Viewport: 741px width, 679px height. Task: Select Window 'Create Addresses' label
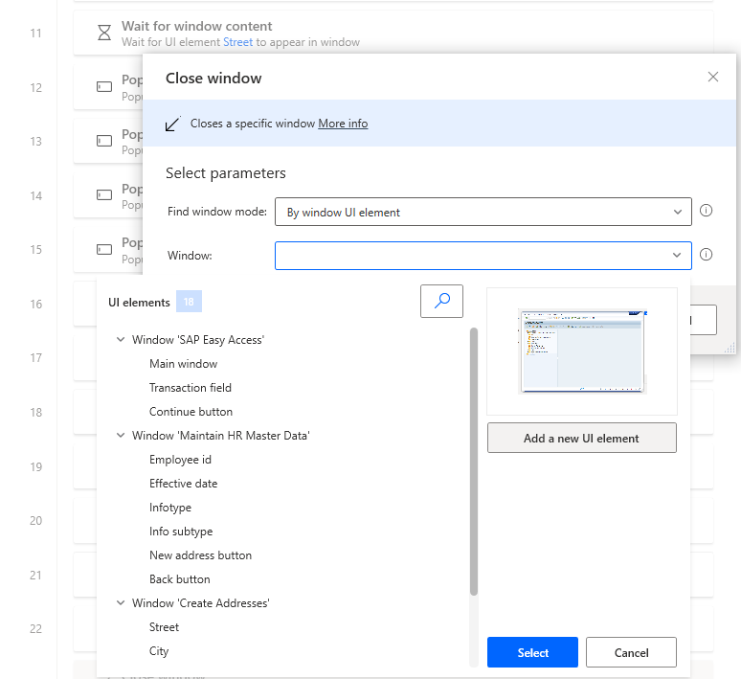point(201,603)
